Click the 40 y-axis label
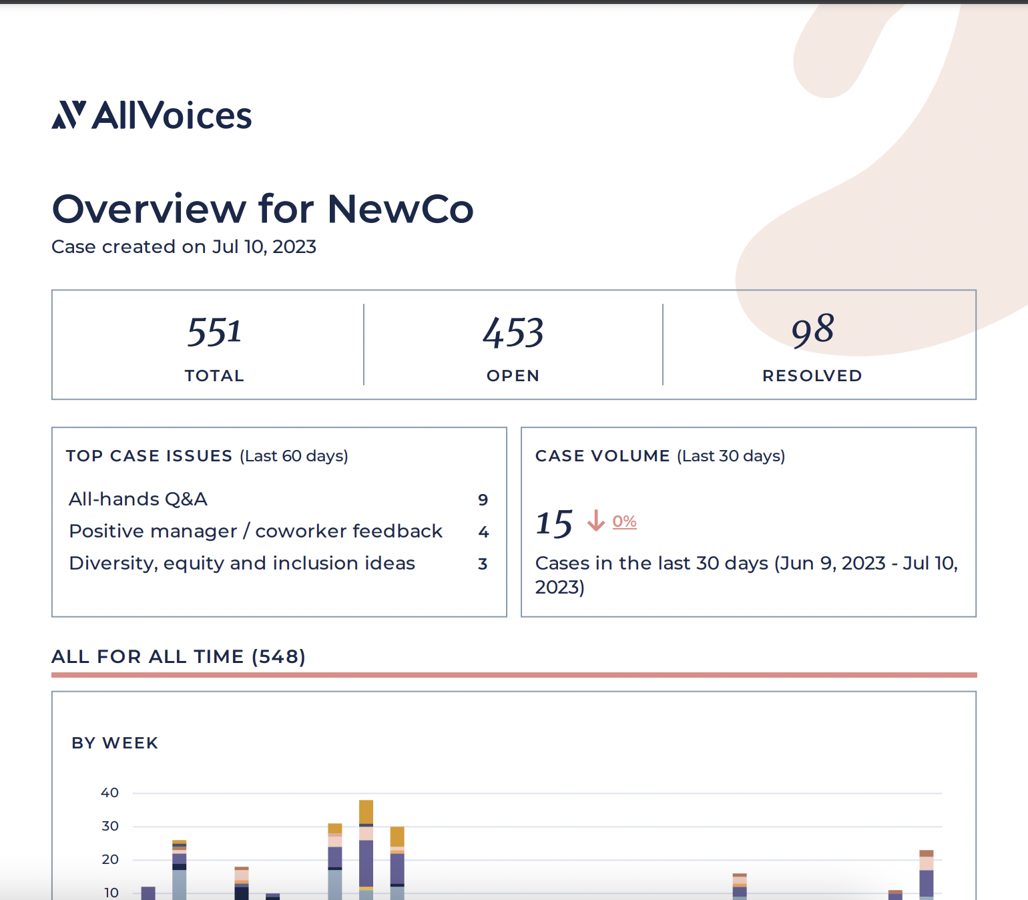Screen dimensions: 1028x900 pyautogui.click(x=109, y=793)
